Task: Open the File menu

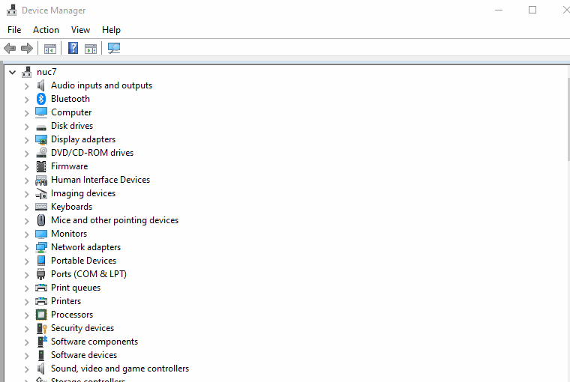Action: coord(14,30)
